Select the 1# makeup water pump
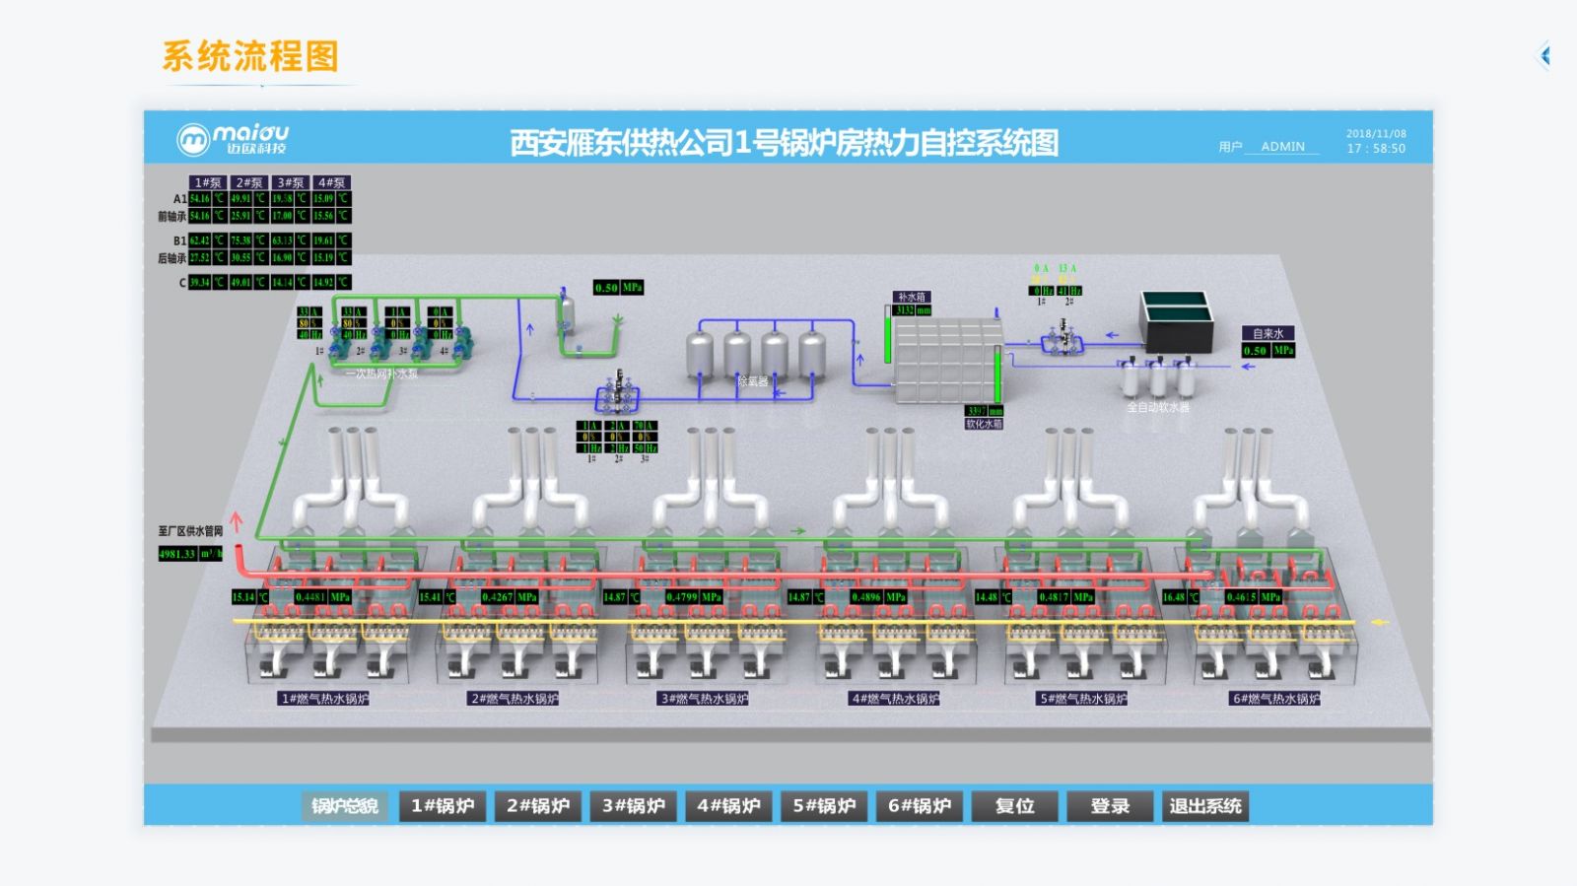The image size is (1577, 886). 336,341
